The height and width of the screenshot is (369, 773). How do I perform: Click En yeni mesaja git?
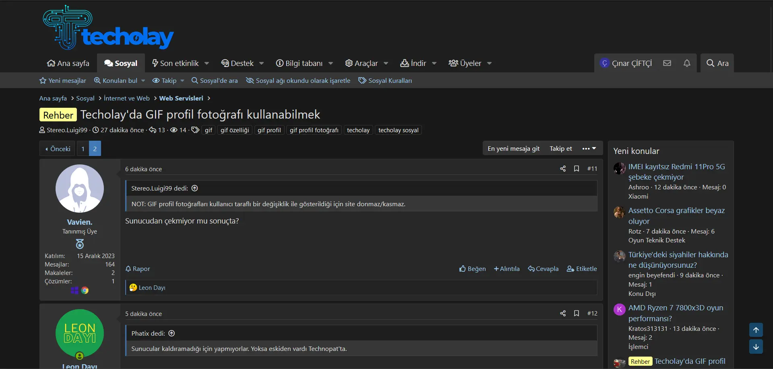click(x=514, y=148)
